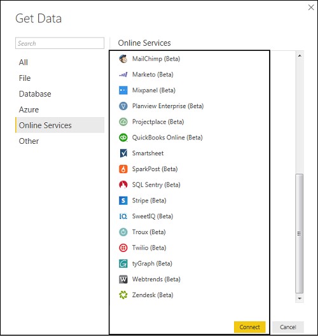This screenshot has width=318, height=336.
Task: Pick the SparkPost orange flame icon
Action: click(123, 169)
